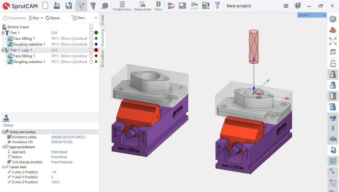The image size is (339, 192).
Task: Reset the selected operation
Action: tap(53, 18)
